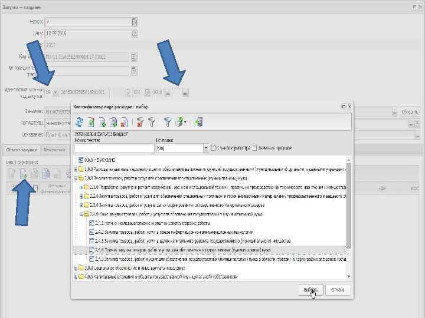Viewport: 425px width, 318px height.
Task: Expand the 4.0.0 folder node
Action: [76, 277]
